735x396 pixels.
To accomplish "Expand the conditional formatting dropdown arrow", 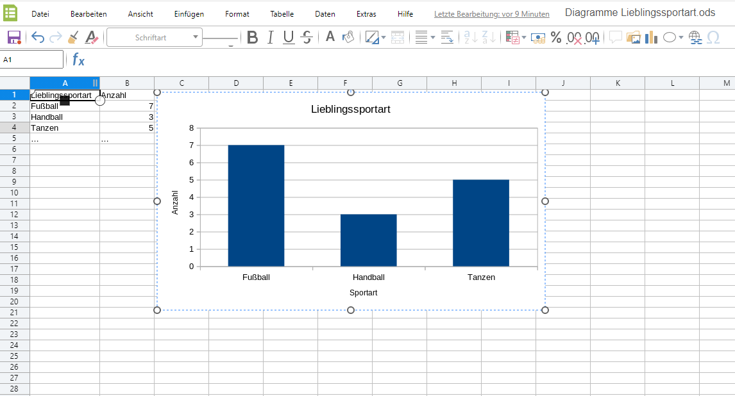I will pos(523,37).
